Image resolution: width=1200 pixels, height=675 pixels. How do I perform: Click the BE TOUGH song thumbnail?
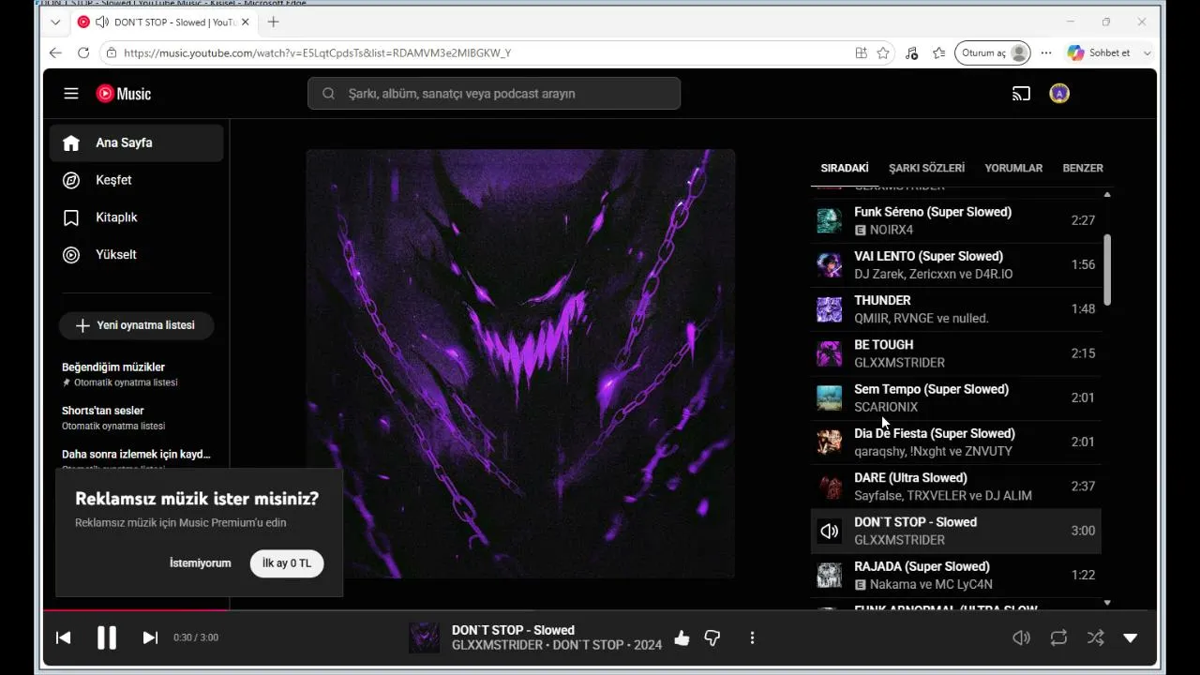pos(830,353)
